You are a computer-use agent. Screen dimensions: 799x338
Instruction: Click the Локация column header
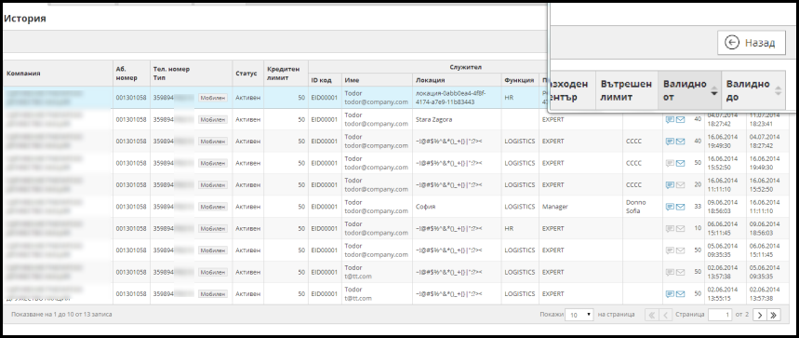[457, 80]
